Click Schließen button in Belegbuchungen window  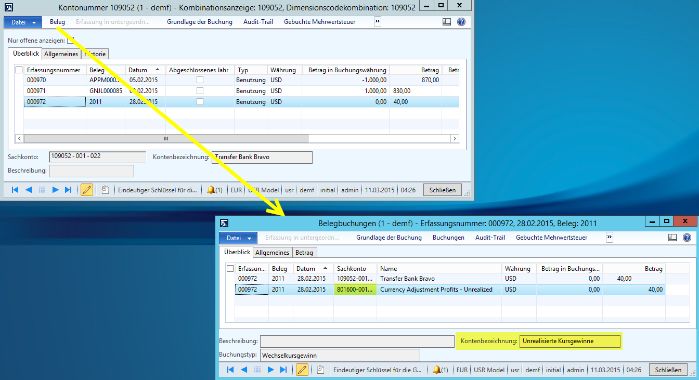668,370
